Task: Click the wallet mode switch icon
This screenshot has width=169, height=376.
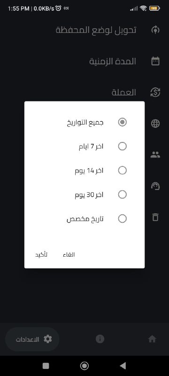Action: (x=155, y=30)
